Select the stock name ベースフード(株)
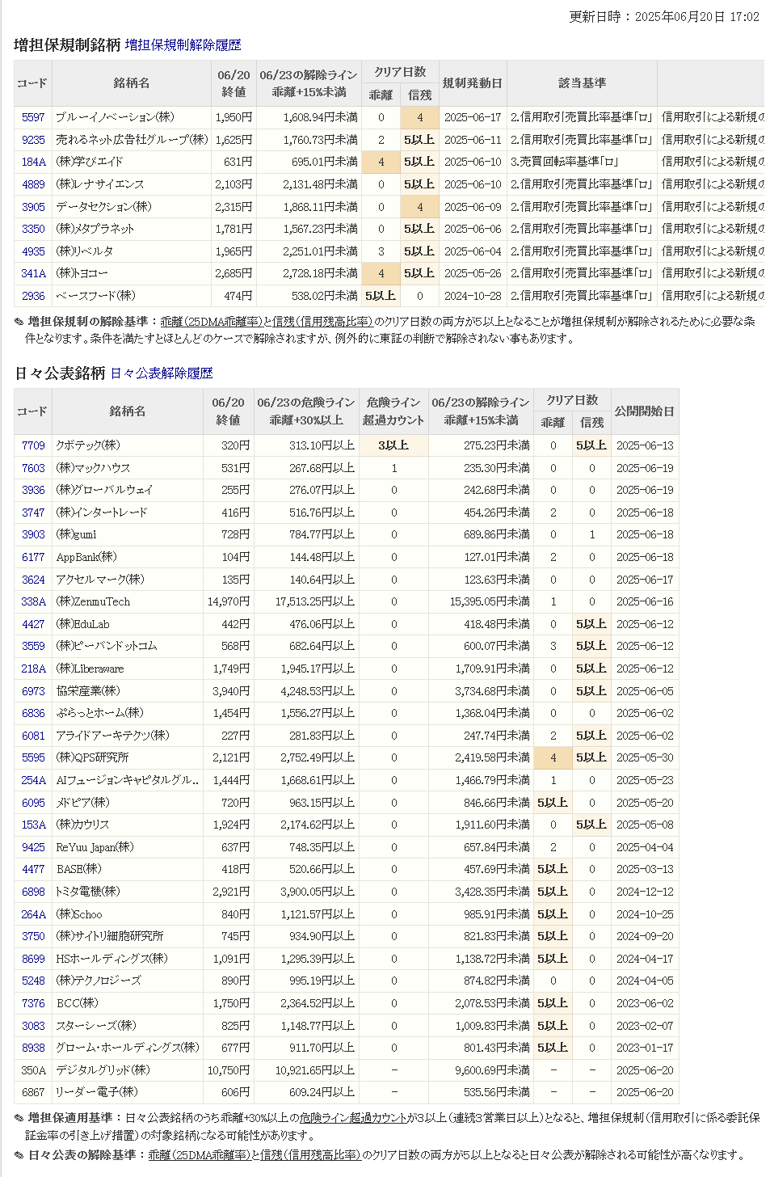Screen dimensions: 770x1177 [x=95, y=296]
